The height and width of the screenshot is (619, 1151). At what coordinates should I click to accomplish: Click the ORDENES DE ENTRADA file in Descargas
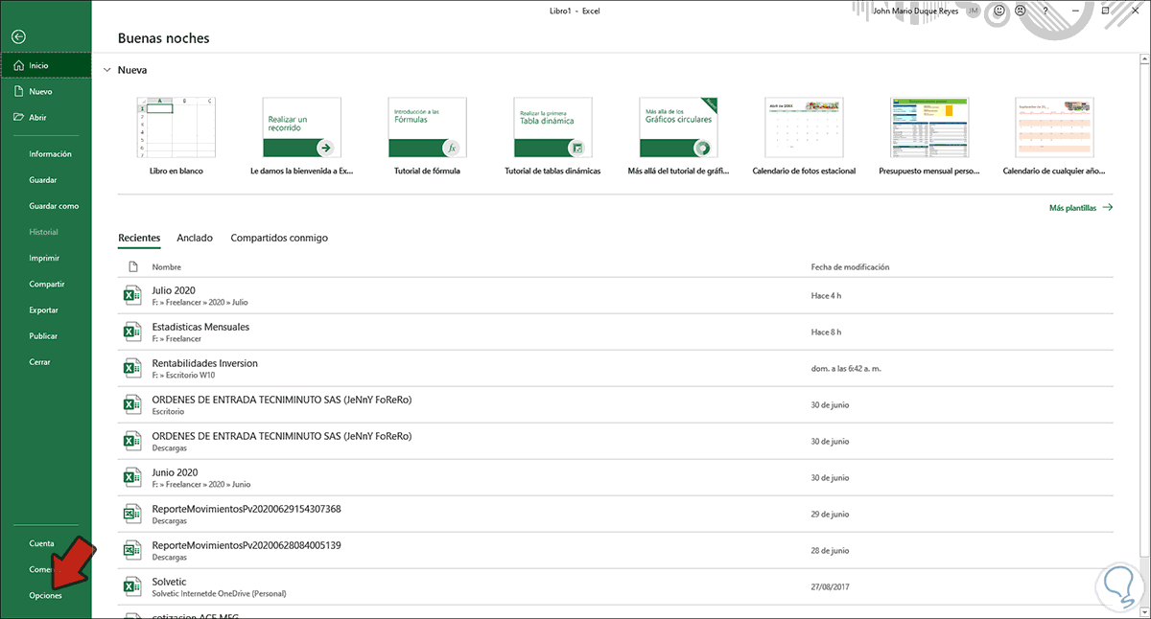tap(281, 436)
